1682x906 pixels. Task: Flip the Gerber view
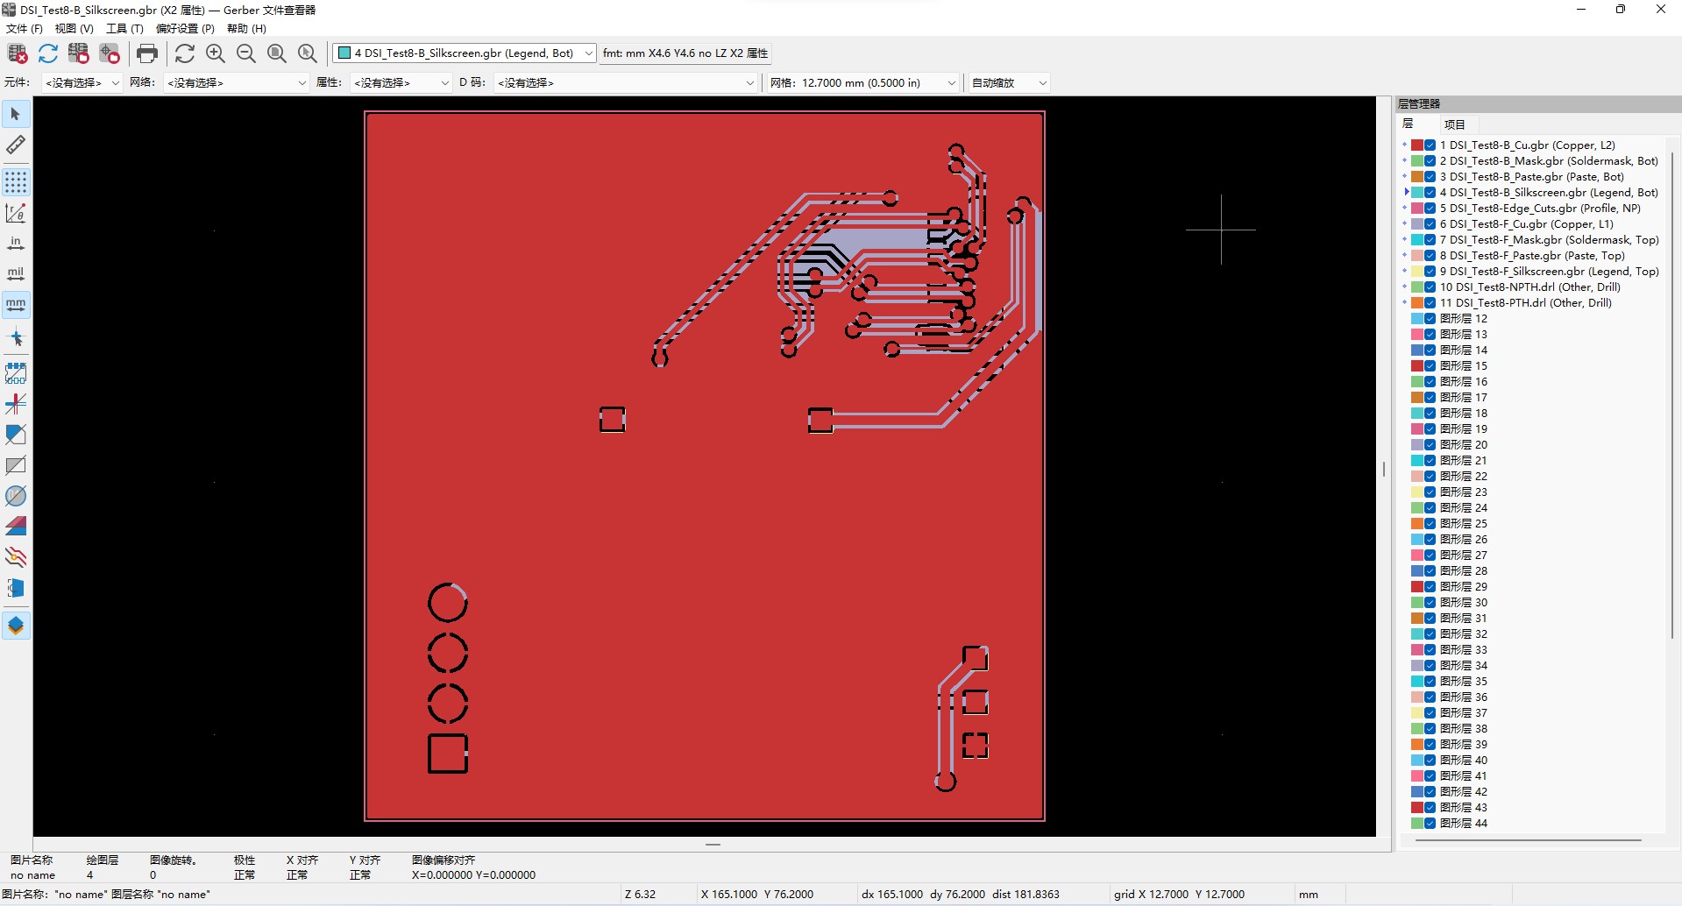click(x=16, y=588)
